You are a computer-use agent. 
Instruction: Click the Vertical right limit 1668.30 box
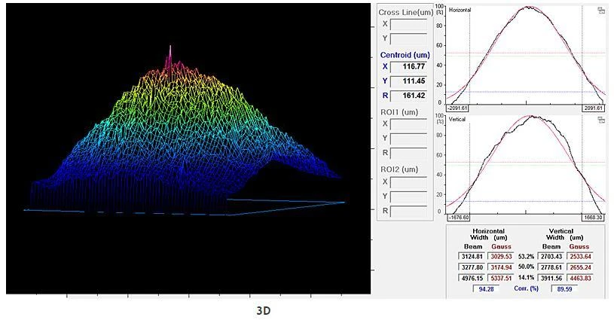point(592,218)
